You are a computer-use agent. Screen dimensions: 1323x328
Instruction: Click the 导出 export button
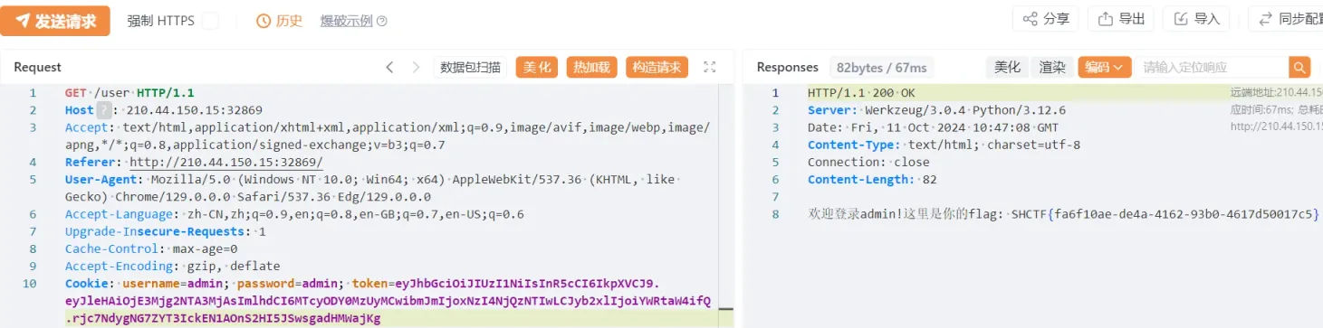click(1121, 19)
